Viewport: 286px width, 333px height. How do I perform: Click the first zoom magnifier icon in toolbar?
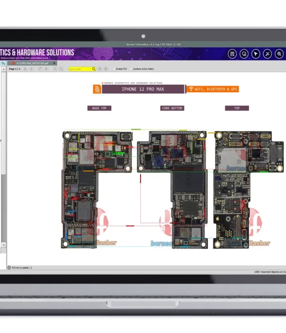click(x=55, y=69)
